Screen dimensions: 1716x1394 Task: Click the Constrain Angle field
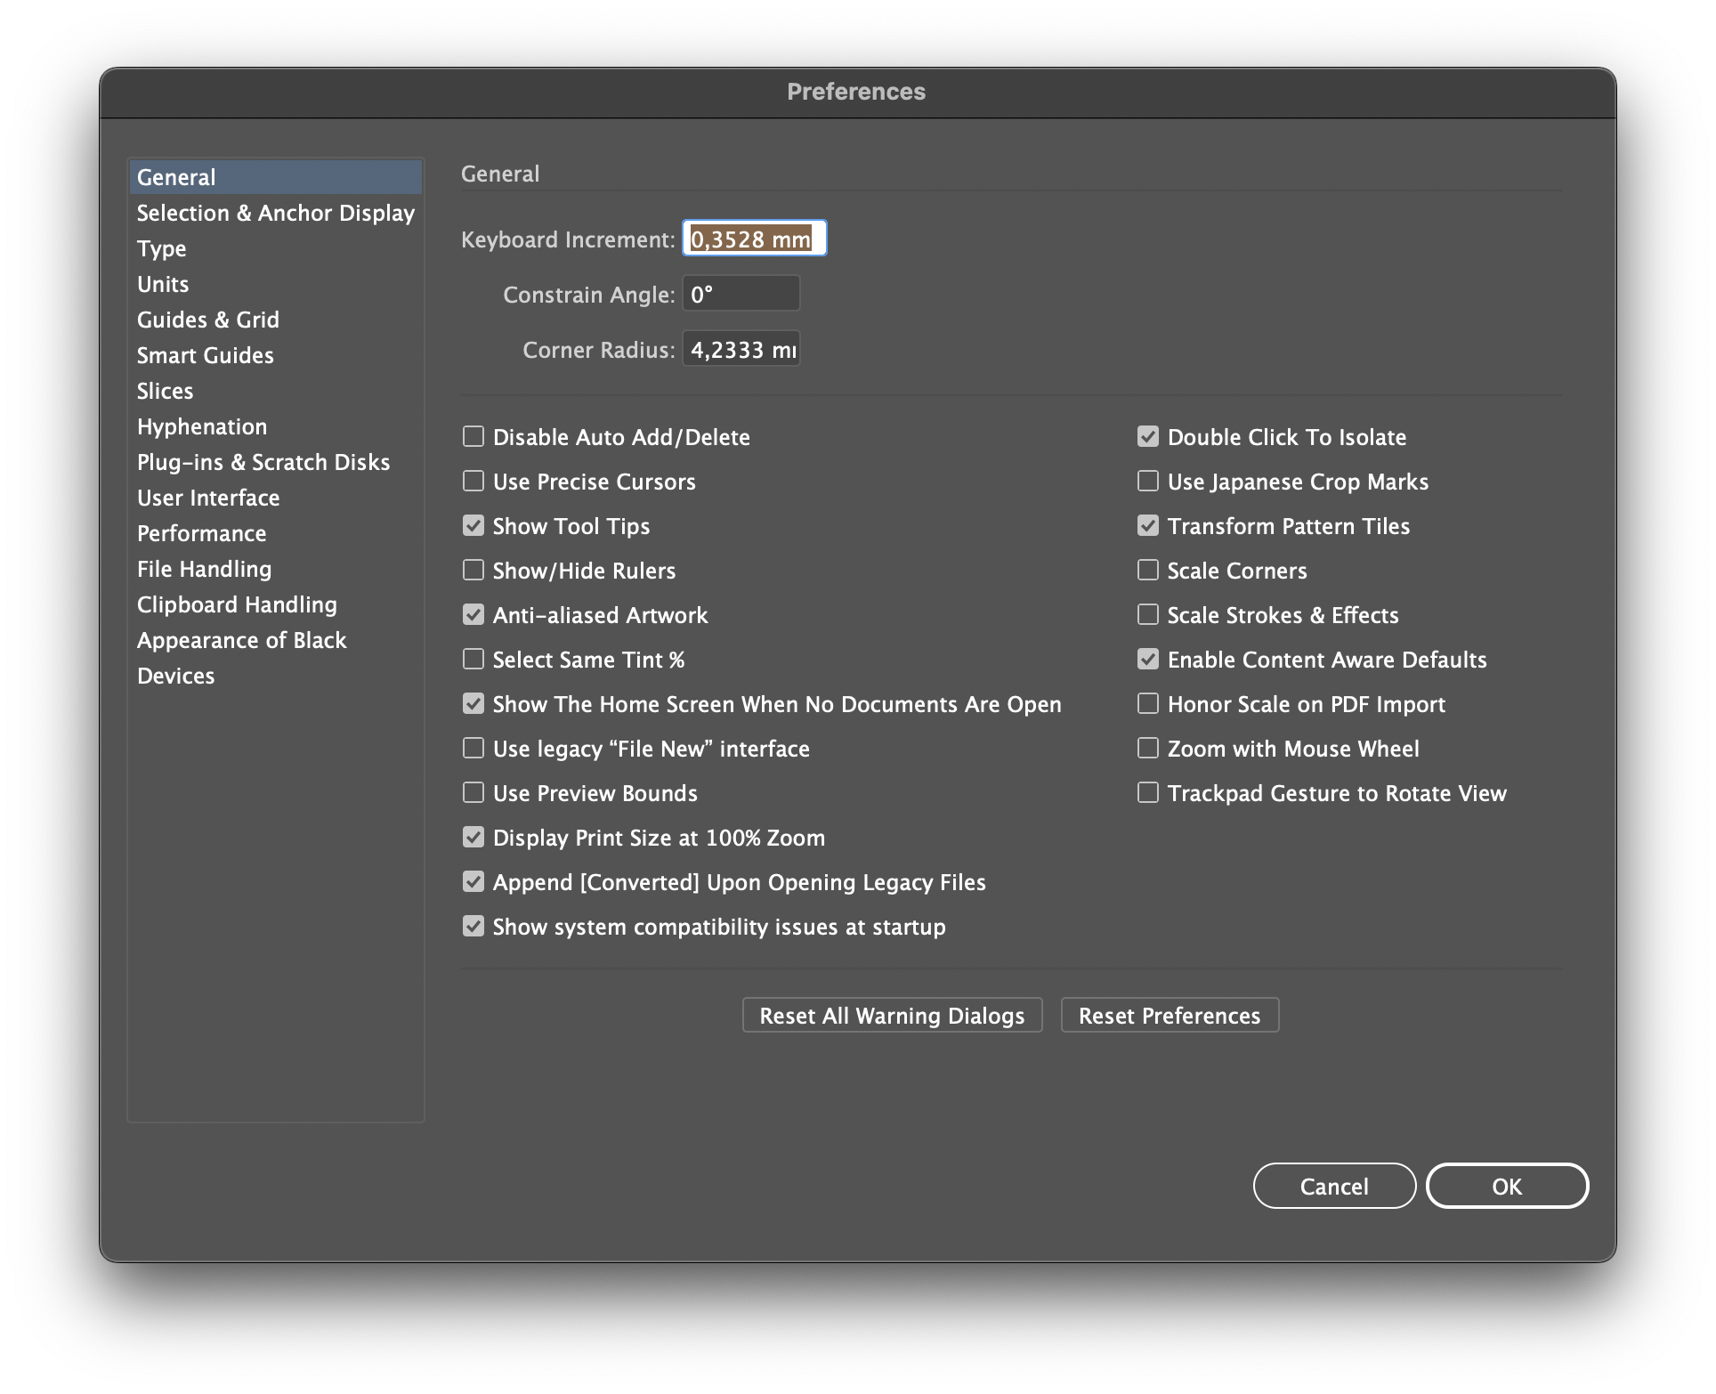coord(741,294)
